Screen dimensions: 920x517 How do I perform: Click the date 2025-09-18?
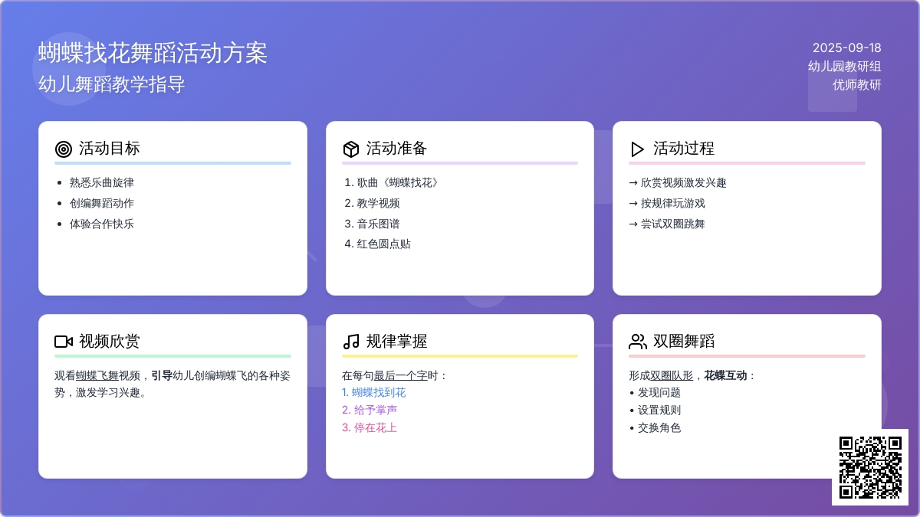(846, 47)
